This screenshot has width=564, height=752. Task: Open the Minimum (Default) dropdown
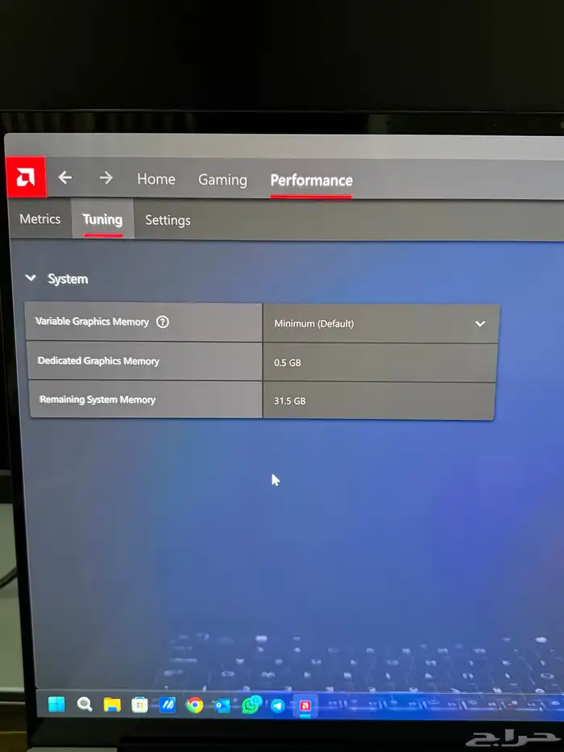click(381, 323)
